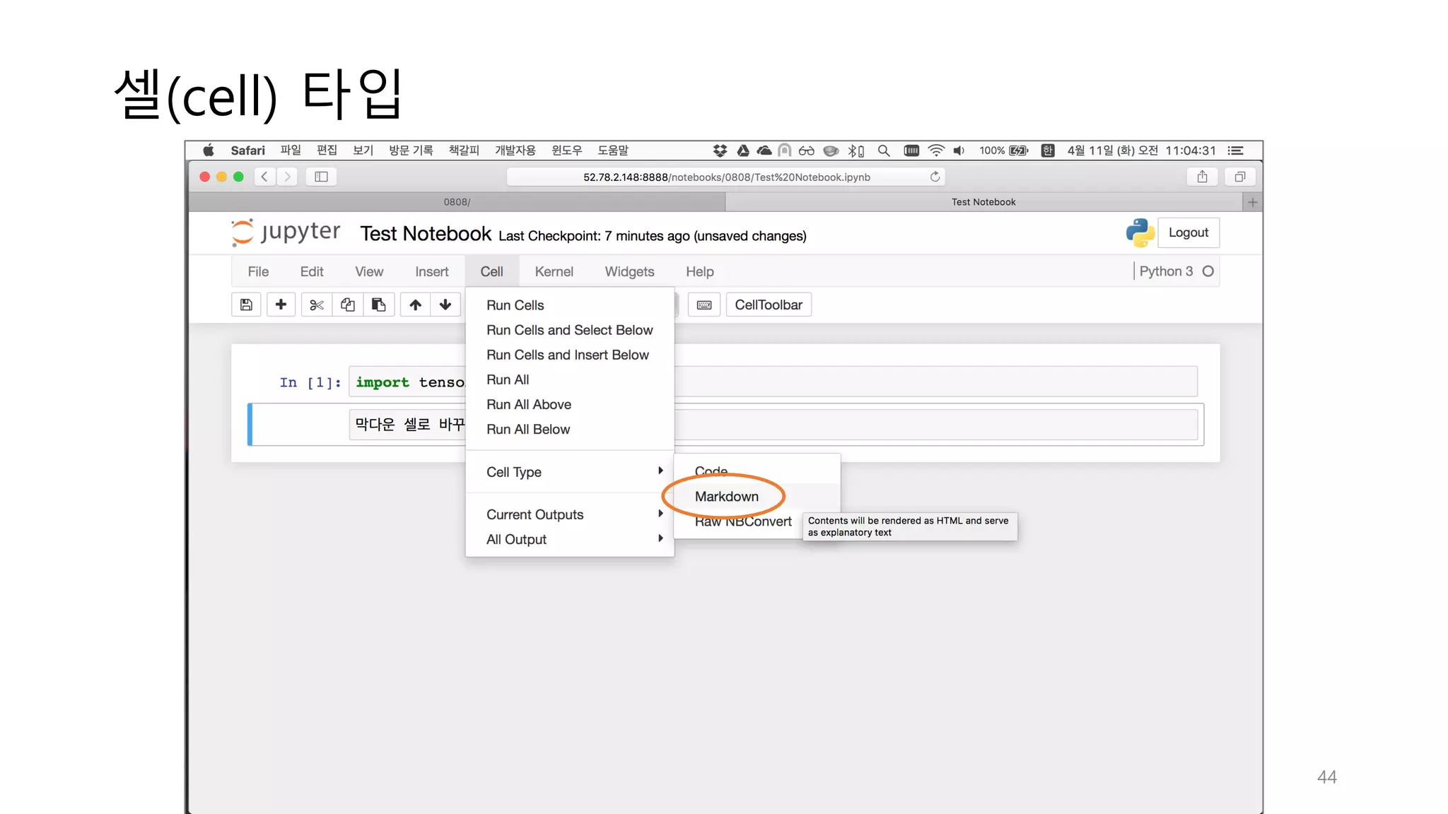Add a new Safari tab
Viewport: 1448px width, 814px height.
coord(1252,202)
